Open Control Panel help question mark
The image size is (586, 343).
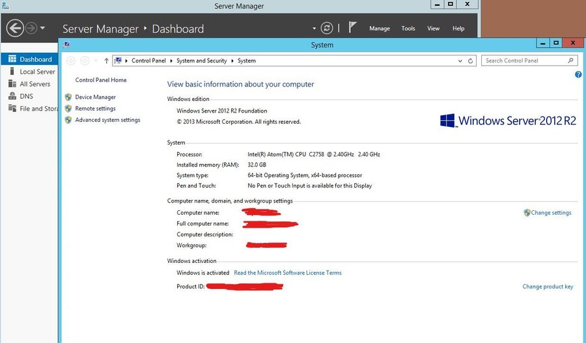(578, 74)
